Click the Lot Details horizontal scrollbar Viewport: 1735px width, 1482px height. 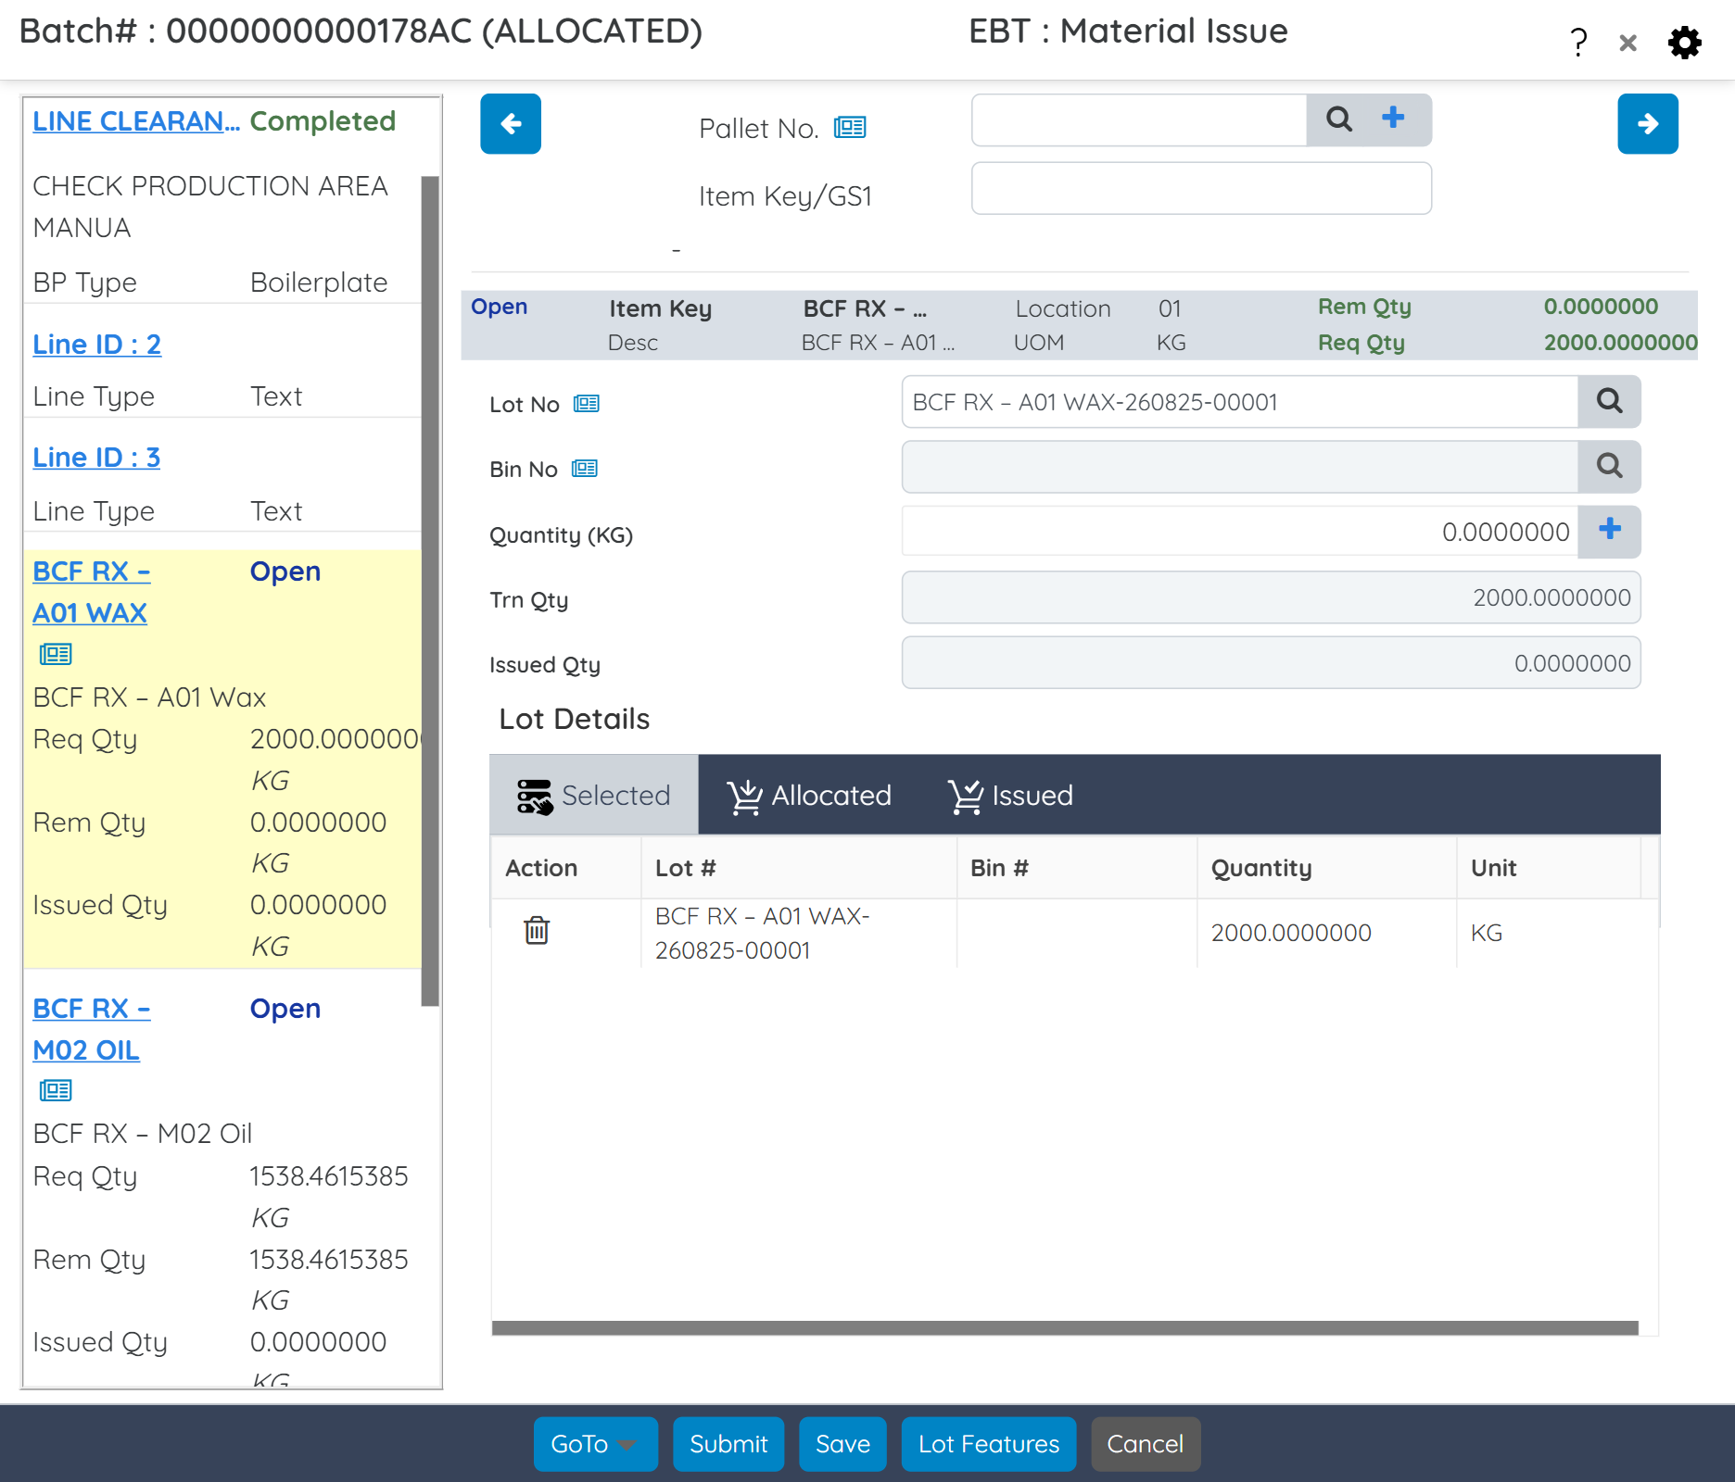[x=1064, y=1328]
